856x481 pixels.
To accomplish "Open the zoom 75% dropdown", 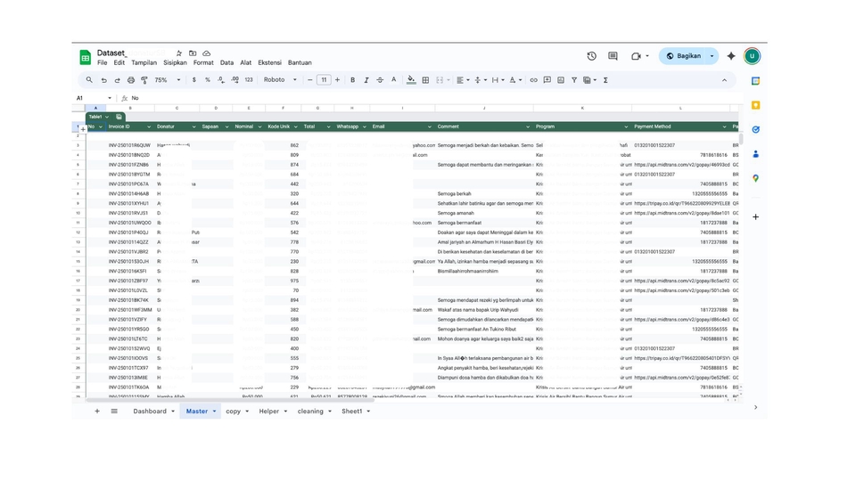I will pyautogui.click(x=167, y=80).
